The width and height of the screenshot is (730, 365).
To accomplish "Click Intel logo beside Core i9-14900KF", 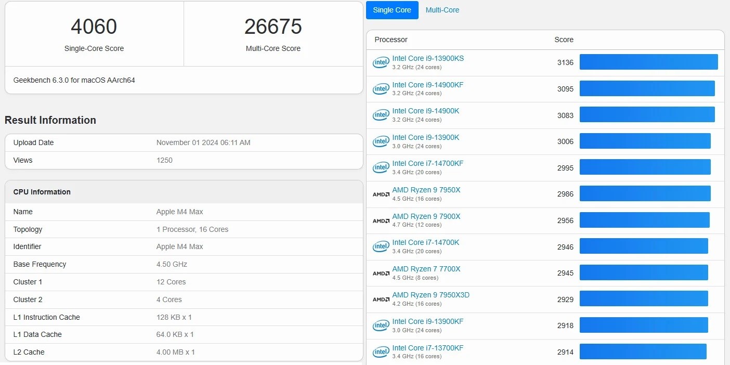I will coord(381,89).
